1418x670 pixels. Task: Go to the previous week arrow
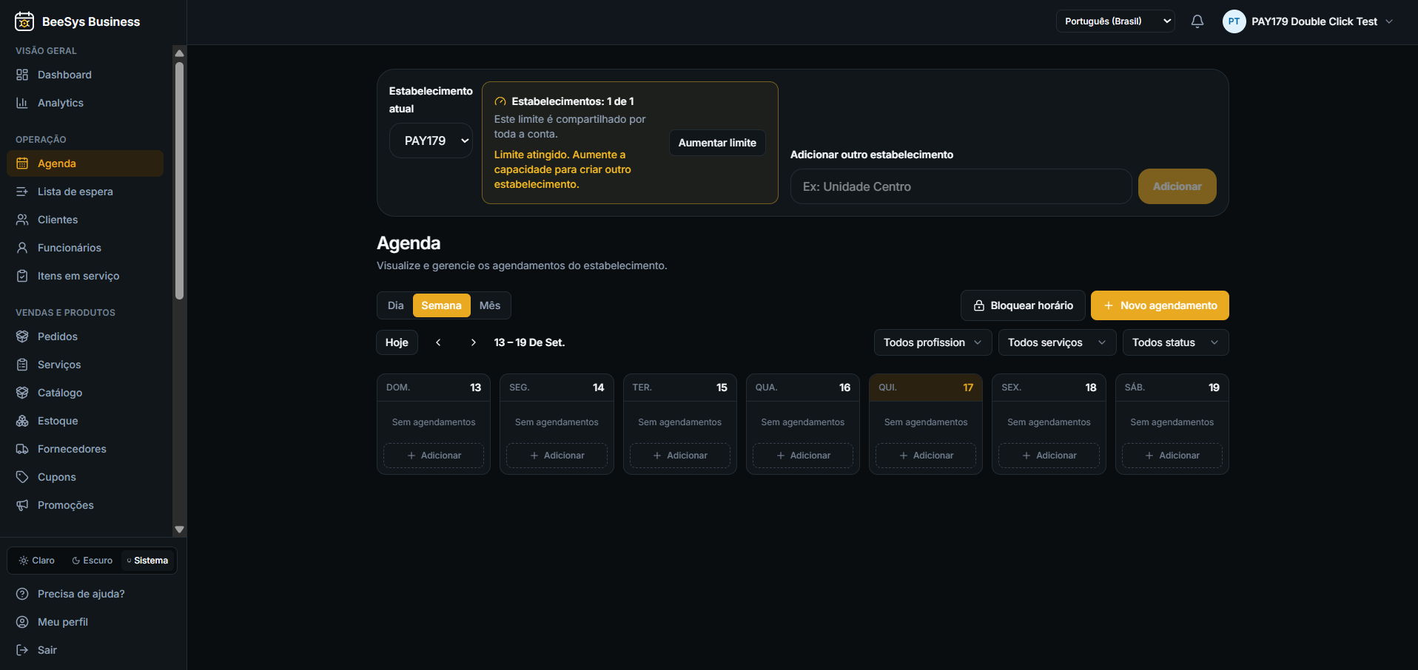(438, 342)
